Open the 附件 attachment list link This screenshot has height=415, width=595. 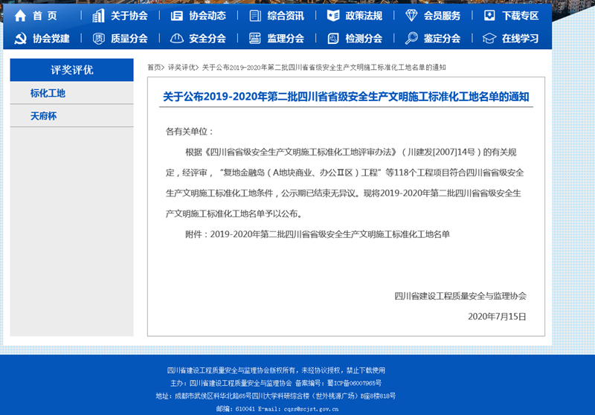pos(330,234)
